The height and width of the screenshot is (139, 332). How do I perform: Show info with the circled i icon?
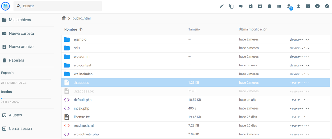[x=317, y=6]
